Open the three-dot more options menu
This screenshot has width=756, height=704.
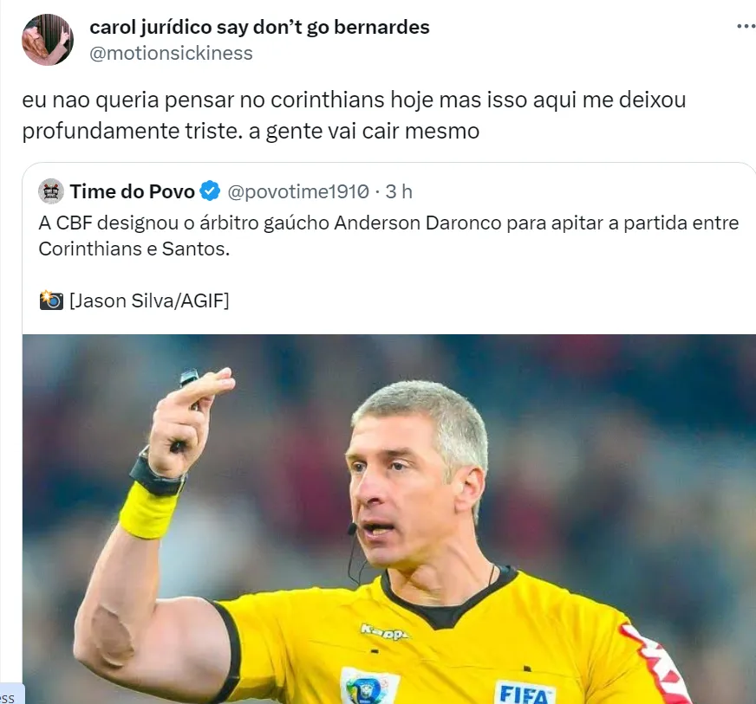746,27
